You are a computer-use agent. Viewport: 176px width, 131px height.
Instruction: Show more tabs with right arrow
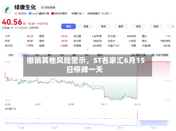[x=173, y=27]
